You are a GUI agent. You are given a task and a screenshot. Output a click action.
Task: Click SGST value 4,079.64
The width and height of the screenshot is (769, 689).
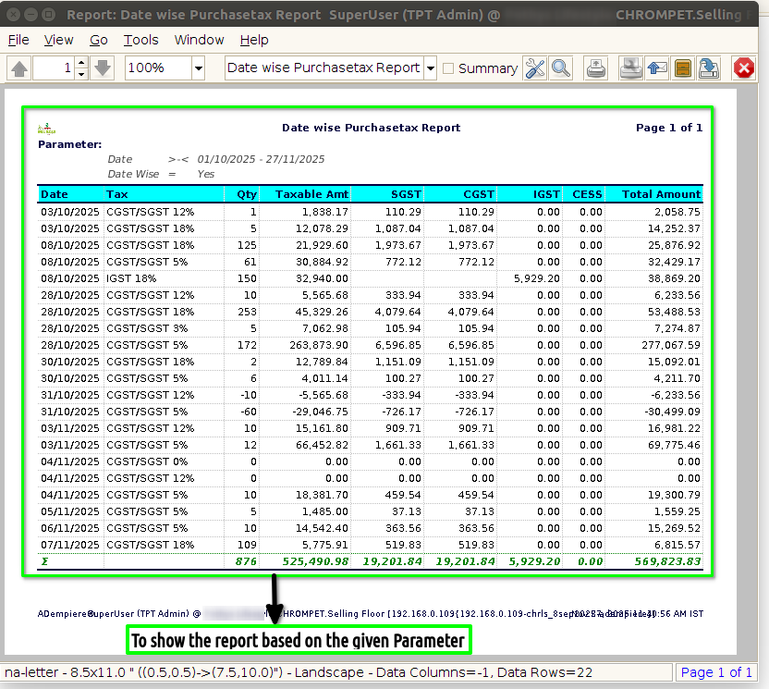[x=397, y=312]
